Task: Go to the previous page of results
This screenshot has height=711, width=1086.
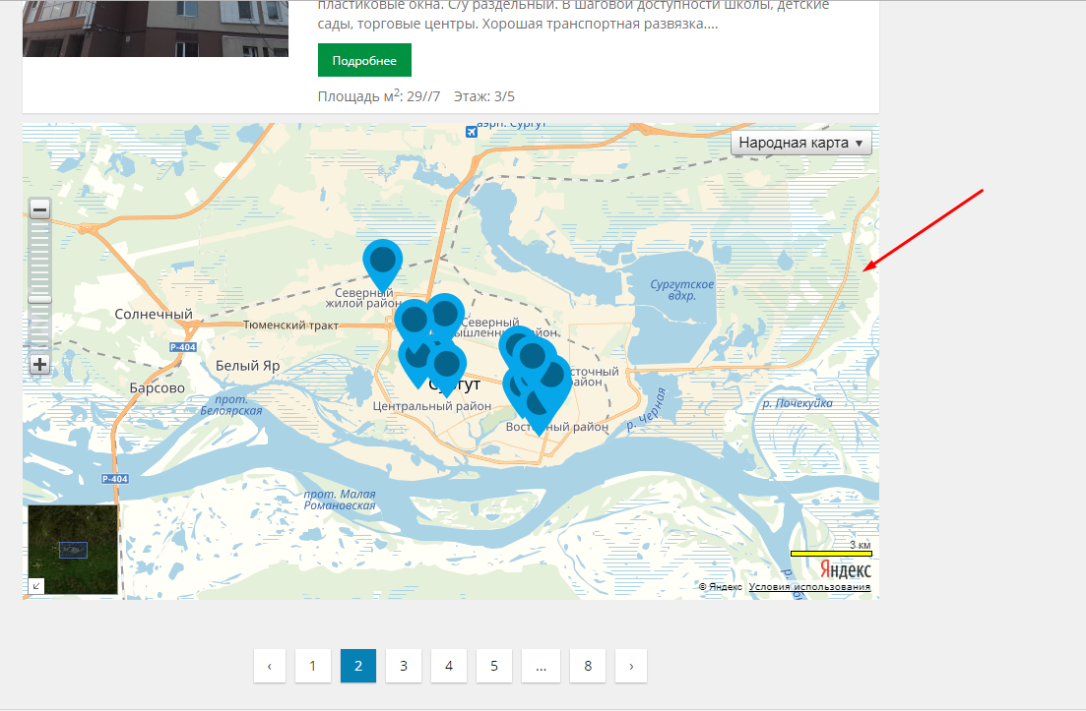Action: click(270, 666)
